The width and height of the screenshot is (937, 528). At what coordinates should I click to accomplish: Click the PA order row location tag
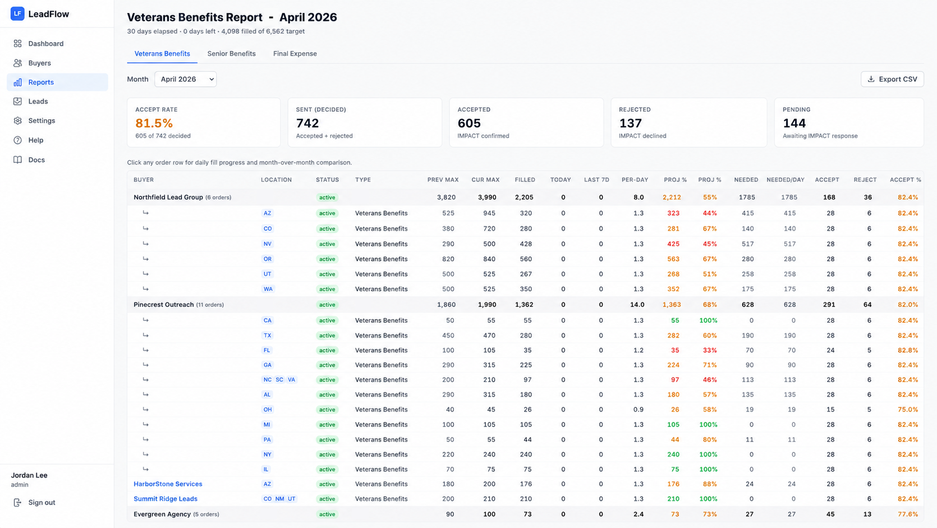(267, 439)
